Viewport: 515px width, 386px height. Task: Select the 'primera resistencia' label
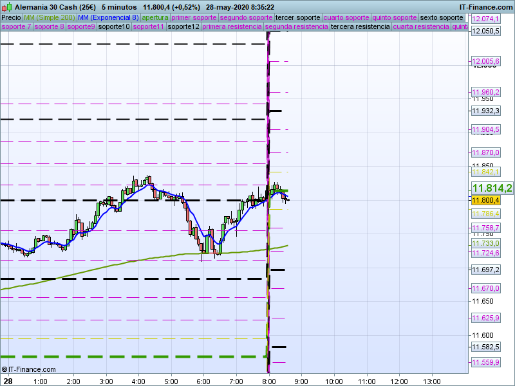[232, 27]
